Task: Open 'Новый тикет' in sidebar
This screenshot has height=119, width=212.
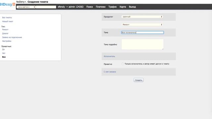Action: [x=8, y=21]
